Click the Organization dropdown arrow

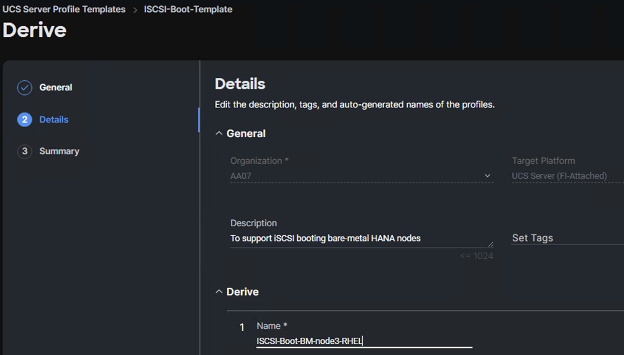(x=487, y=176)
